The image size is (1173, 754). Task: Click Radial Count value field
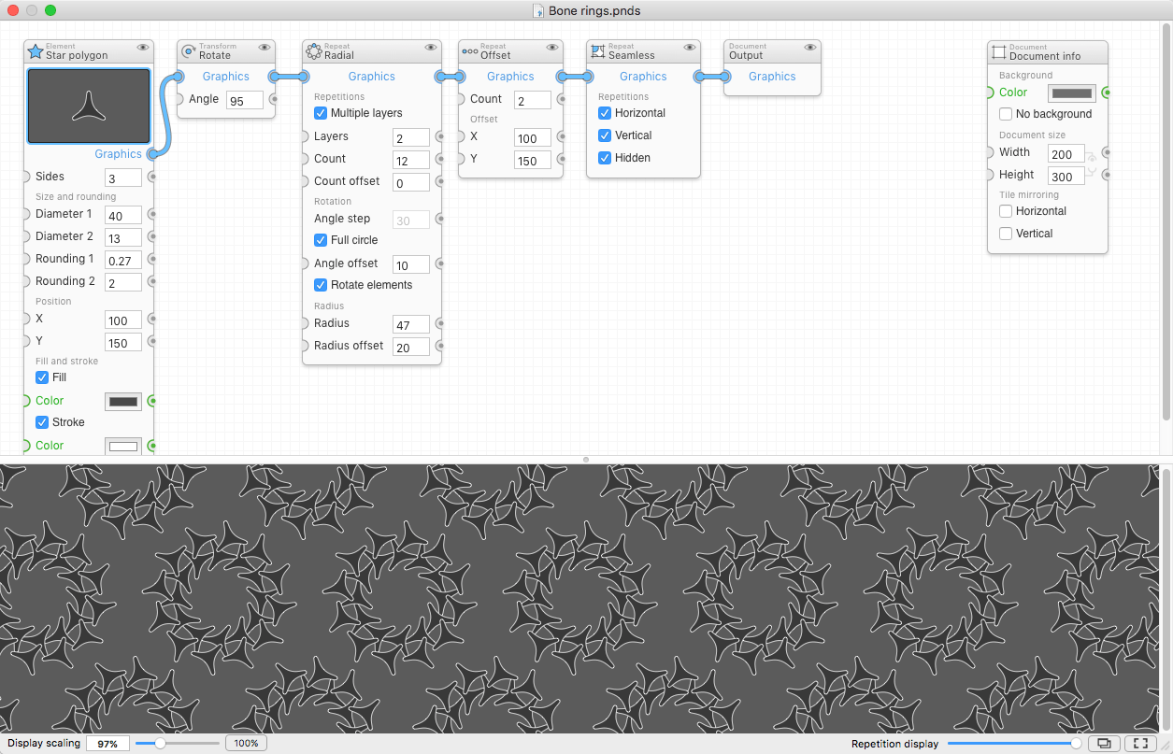pos(411,161)
